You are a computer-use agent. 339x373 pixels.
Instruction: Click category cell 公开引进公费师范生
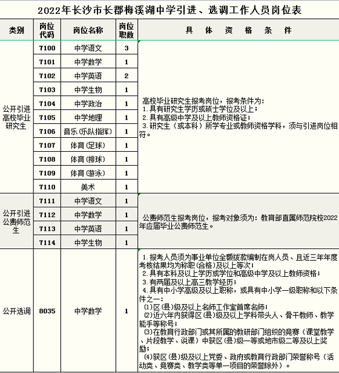[x=16, y=221]
